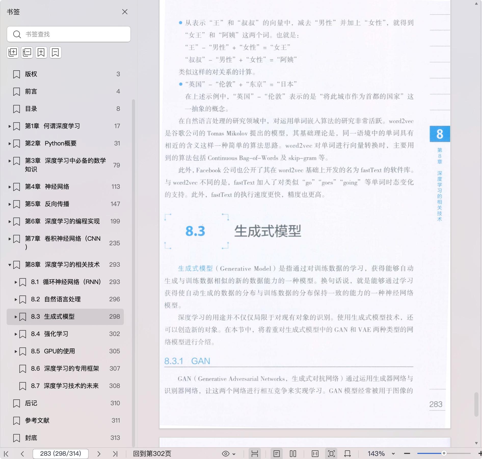
Task: Open the eye protection mode dropdown
Action: click(229, 454)
